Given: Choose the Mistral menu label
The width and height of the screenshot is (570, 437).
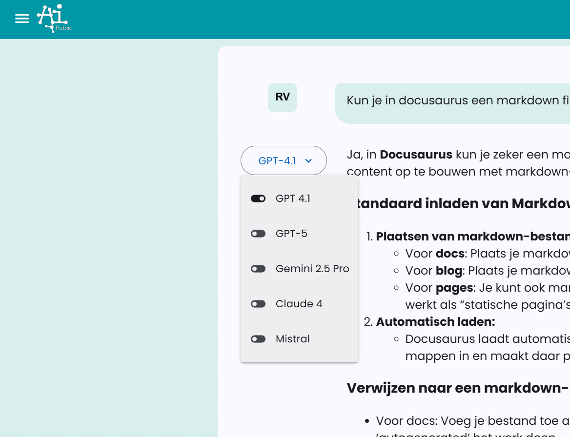Looking at the screenshot, I should (x=292, y=339).
